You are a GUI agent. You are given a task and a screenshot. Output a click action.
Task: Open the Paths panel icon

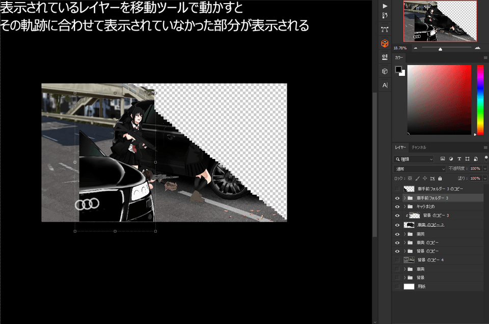point(385,30)
